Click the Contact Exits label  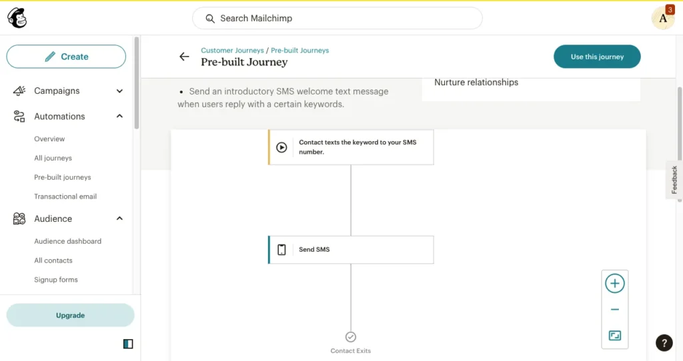pos(351,350)
